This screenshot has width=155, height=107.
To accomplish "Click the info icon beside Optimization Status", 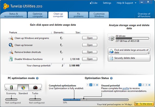I will click(x=111, y=78).
